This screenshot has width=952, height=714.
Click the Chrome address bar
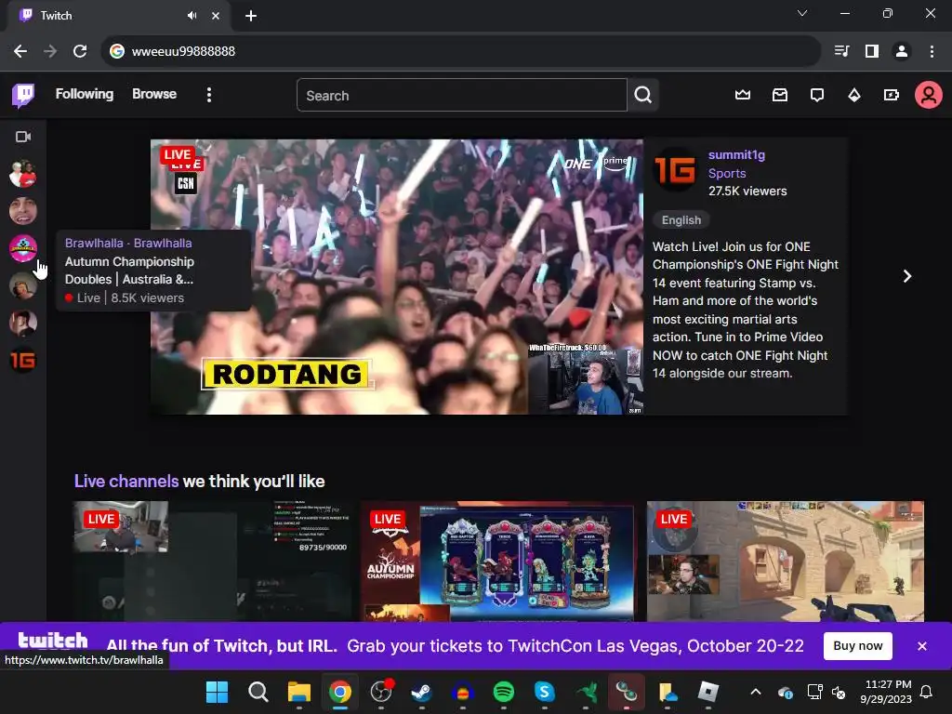coord(461,51)
